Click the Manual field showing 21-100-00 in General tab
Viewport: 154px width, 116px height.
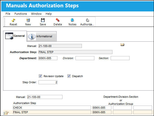tap(60, 46)
